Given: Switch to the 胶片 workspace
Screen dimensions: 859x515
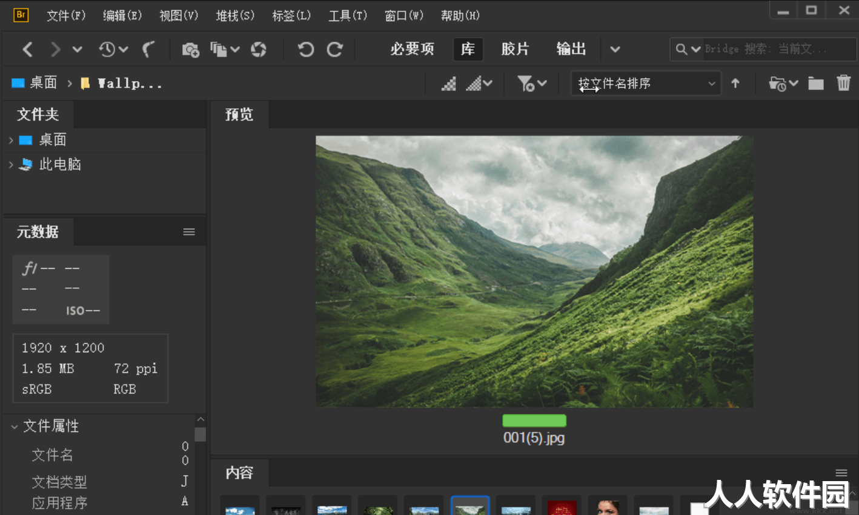Looking at the screenshot, I should point(515,49).
